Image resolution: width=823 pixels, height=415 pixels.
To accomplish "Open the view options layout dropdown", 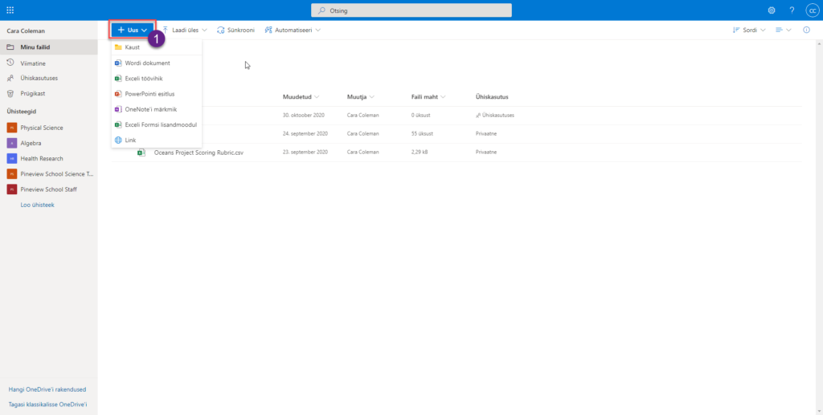I will pos(784,30).
